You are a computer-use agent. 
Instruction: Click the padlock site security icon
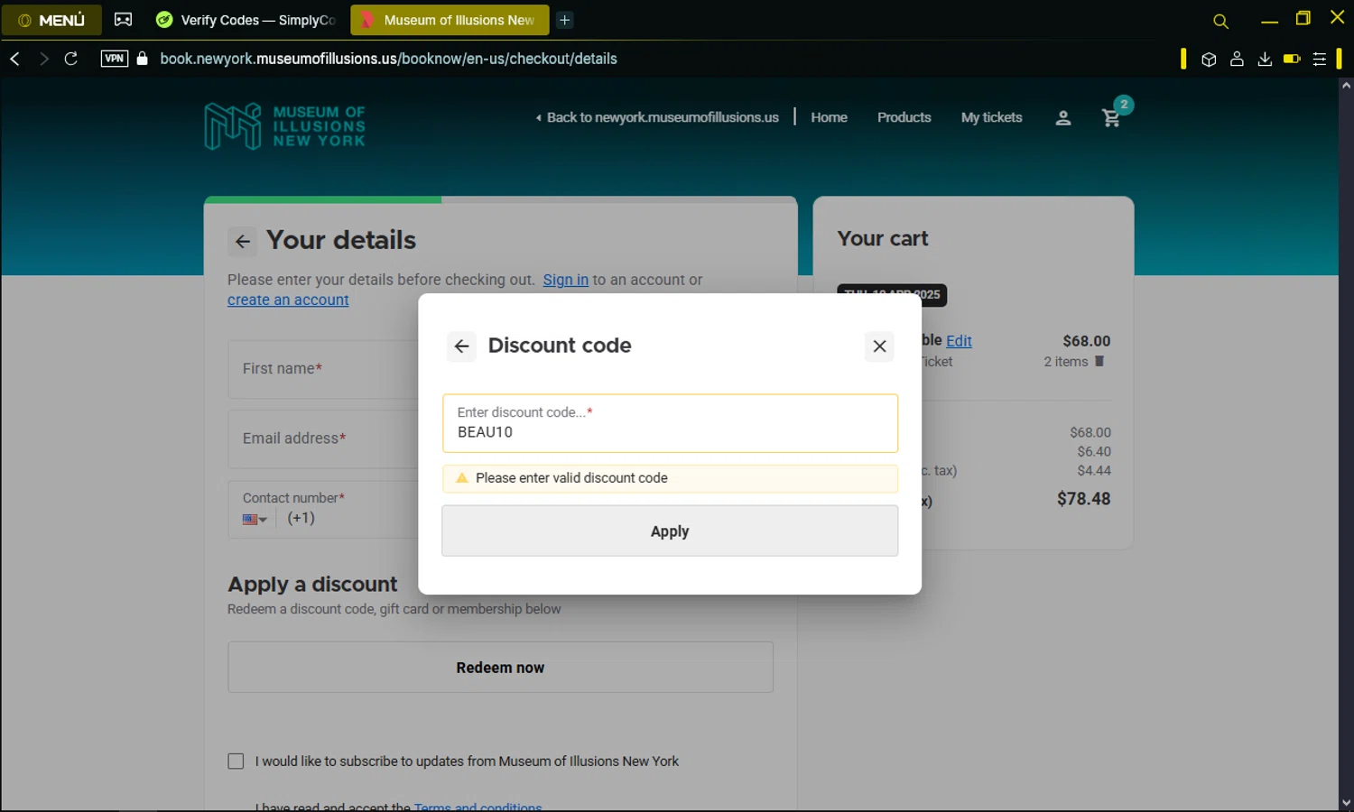pos(142,59)
